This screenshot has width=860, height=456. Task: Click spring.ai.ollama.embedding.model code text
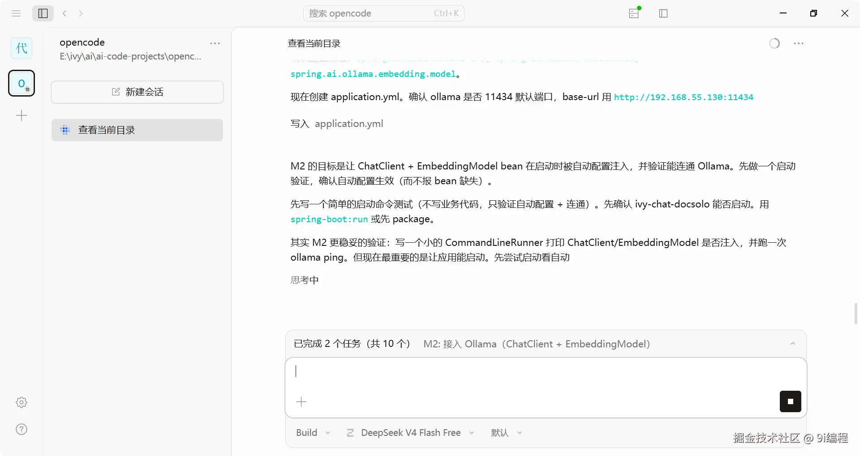coord(373,74)
